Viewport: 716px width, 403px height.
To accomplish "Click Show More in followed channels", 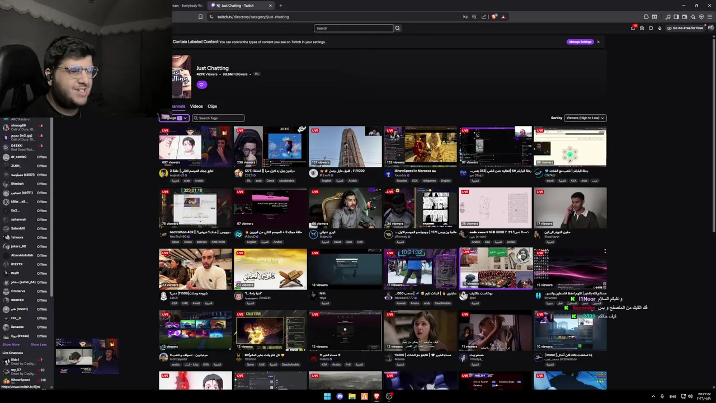I will pos(11,345).
